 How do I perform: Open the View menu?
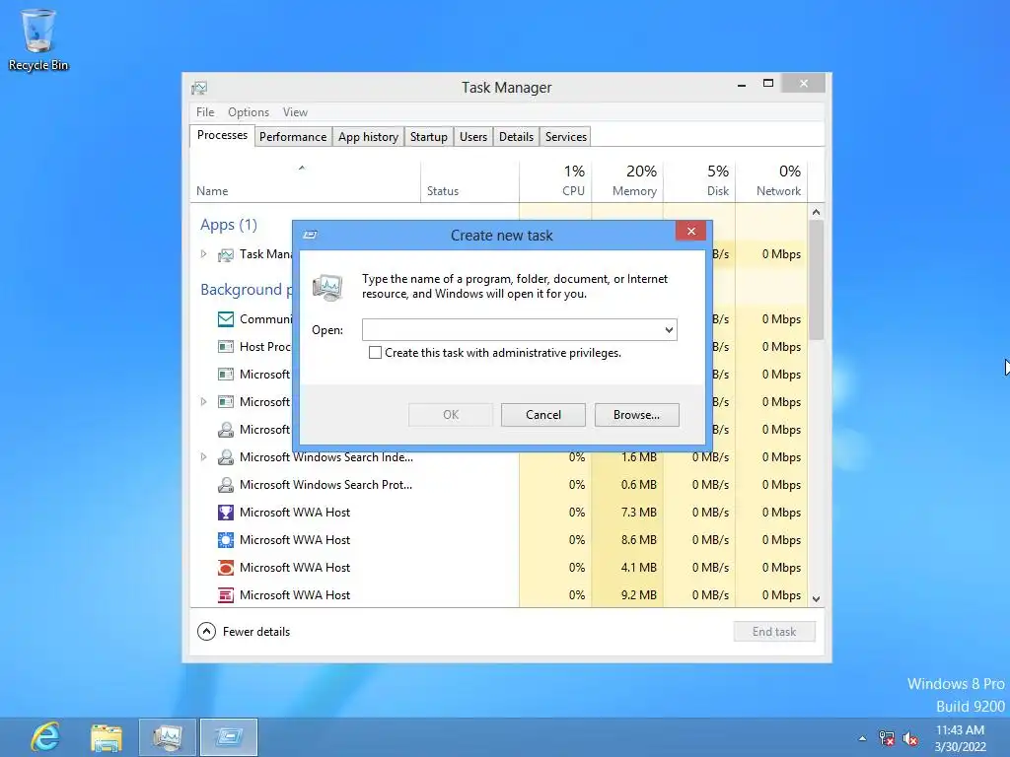(x=295, y=112)
